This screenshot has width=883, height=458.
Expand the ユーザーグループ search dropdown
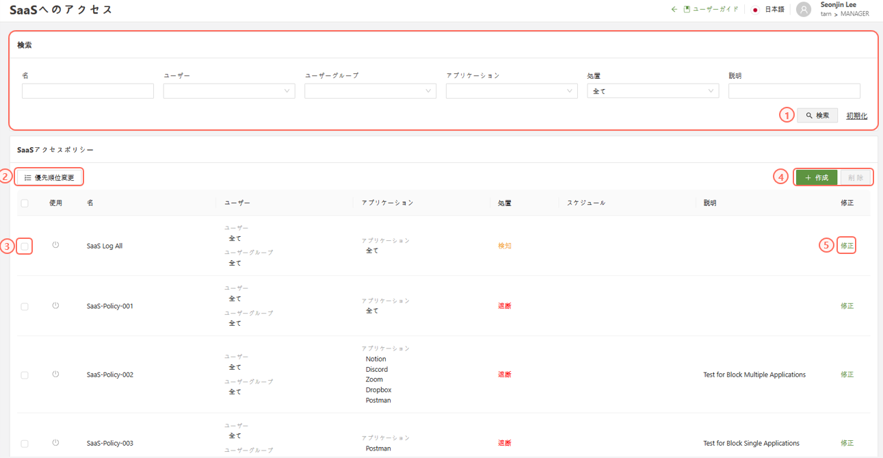pos(370,91)
